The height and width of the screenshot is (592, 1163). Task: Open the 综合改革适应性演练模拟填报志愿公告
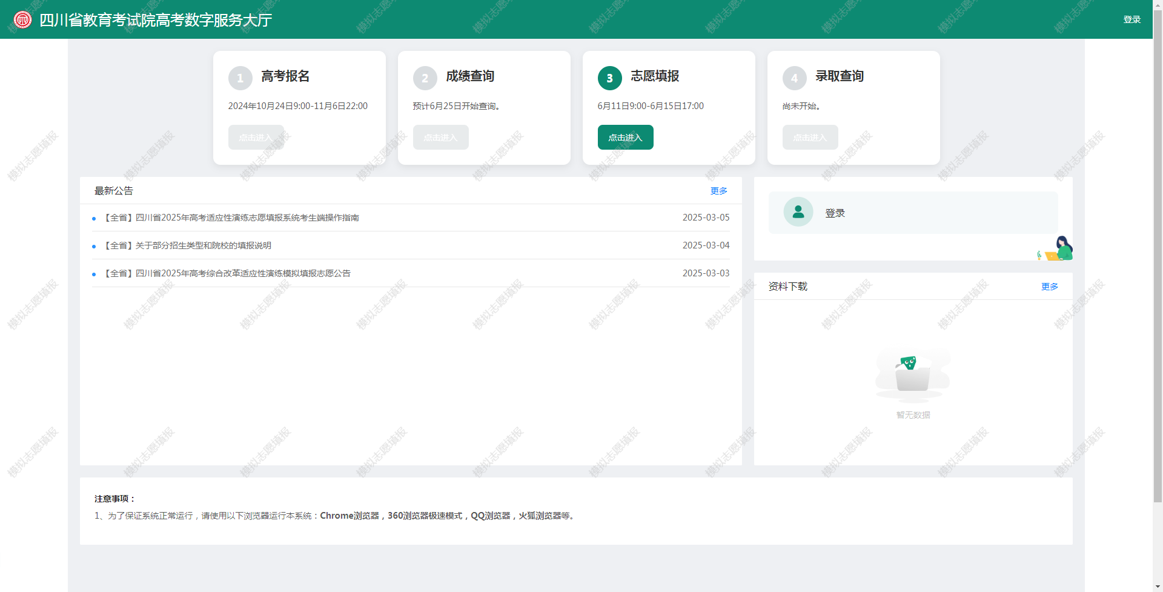coord(228,273)
